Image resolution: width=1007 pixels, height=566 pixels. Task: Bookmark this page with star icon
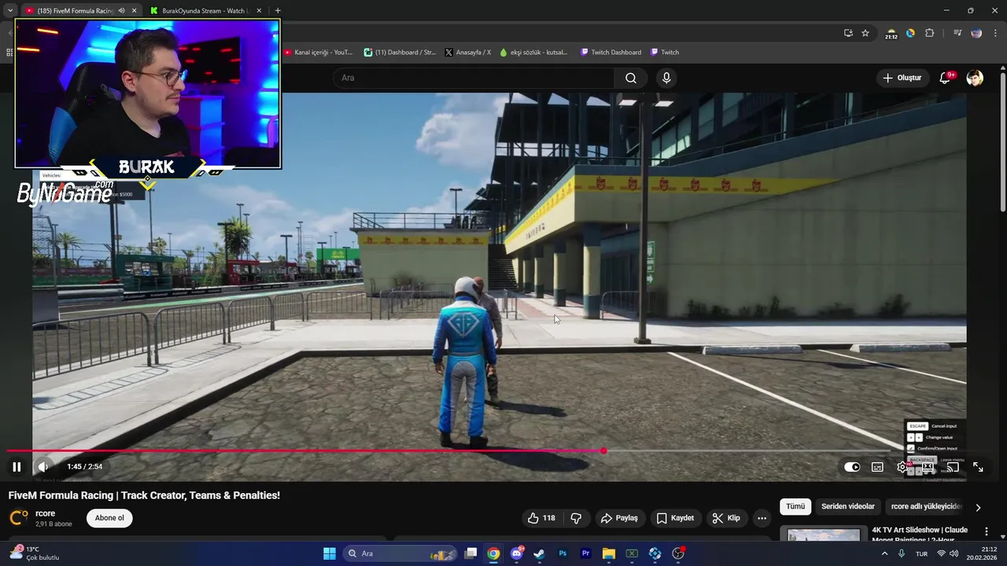(x=865, y=33)
